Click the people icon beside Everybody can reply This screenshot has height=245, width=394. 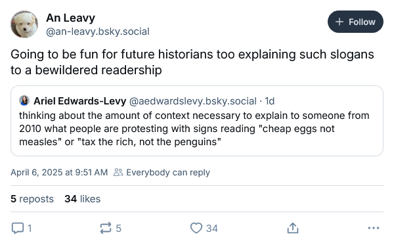point(118,172)
